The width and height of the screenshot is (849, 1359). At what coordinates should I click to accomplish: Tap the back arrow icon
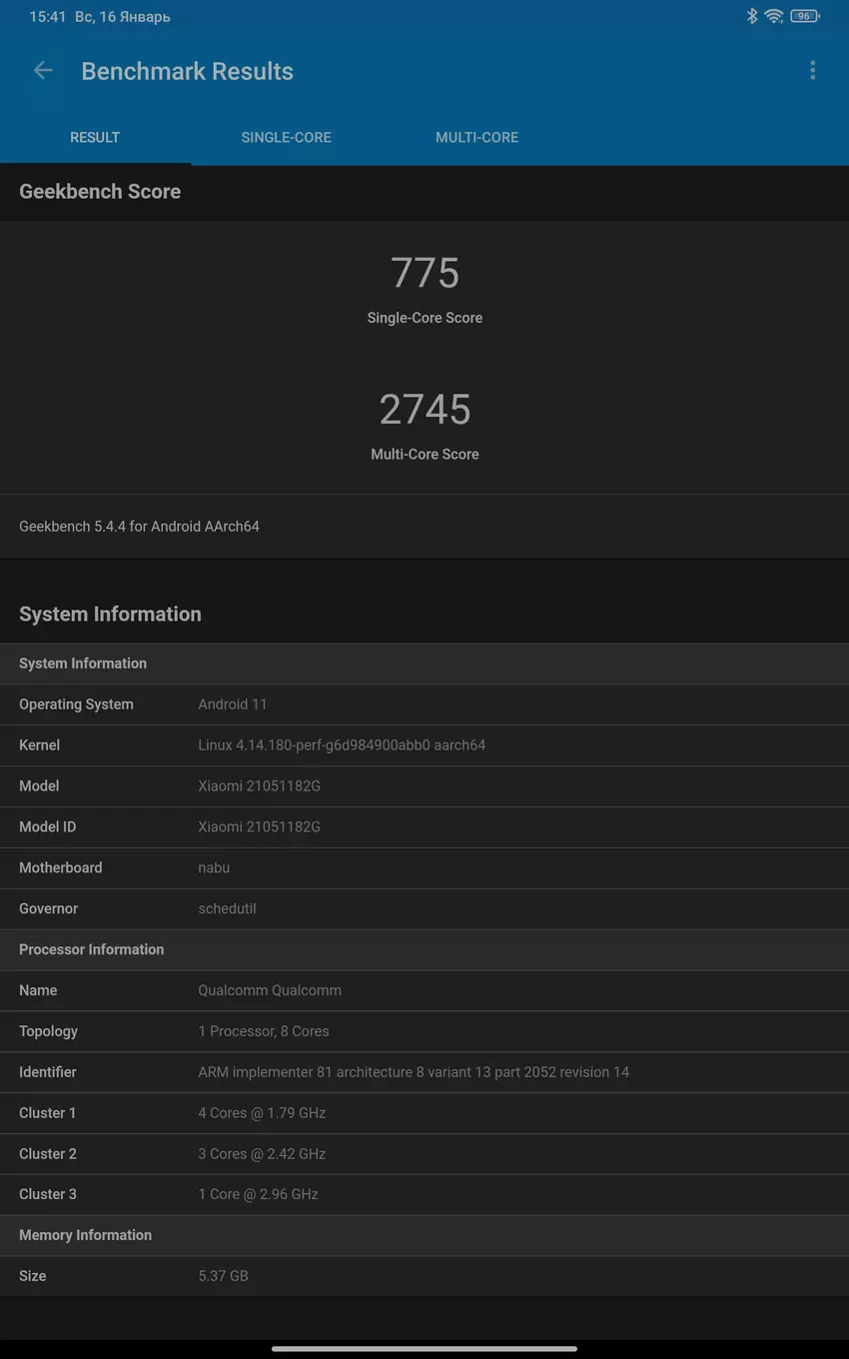pos(43,70)
